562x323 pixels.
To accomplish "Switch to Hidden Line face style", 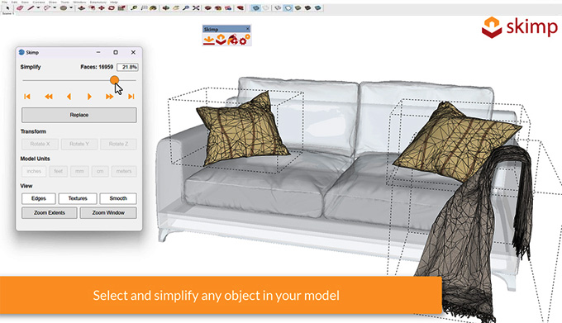I will point(288,8).
